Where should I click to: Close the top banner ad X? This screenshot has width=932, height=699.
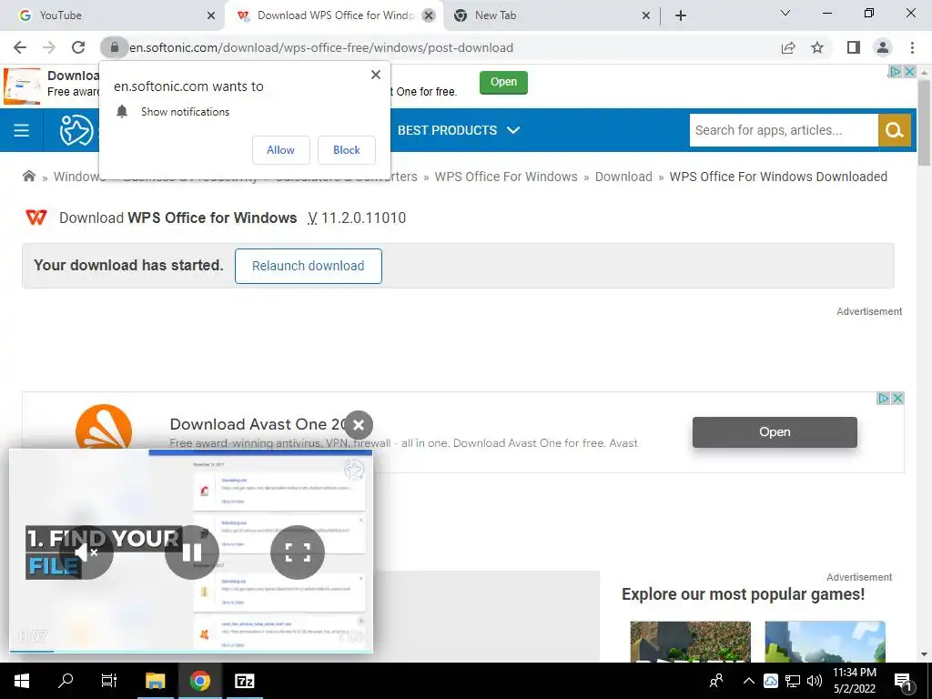pos(909,71)
